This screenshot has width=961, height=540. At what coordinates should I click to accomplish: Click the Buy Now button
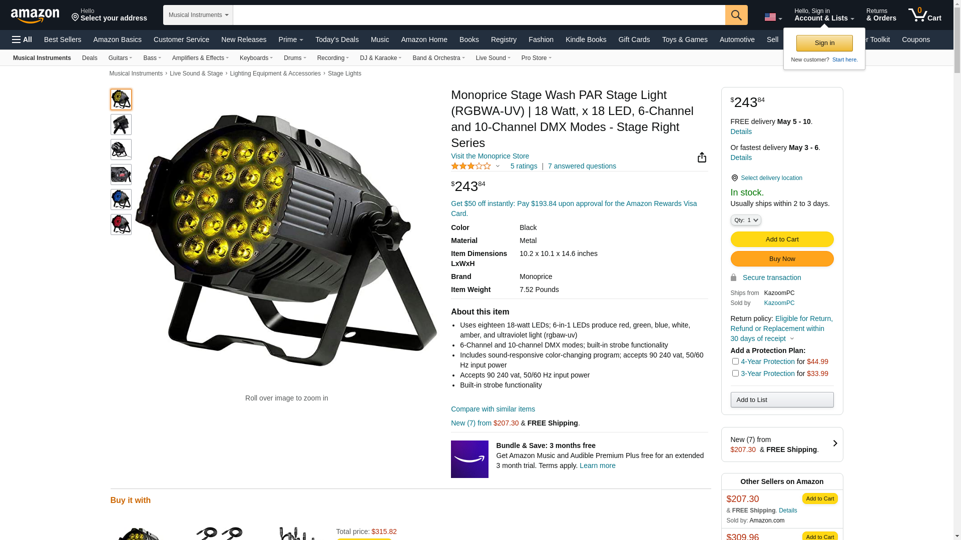[782, 258]
